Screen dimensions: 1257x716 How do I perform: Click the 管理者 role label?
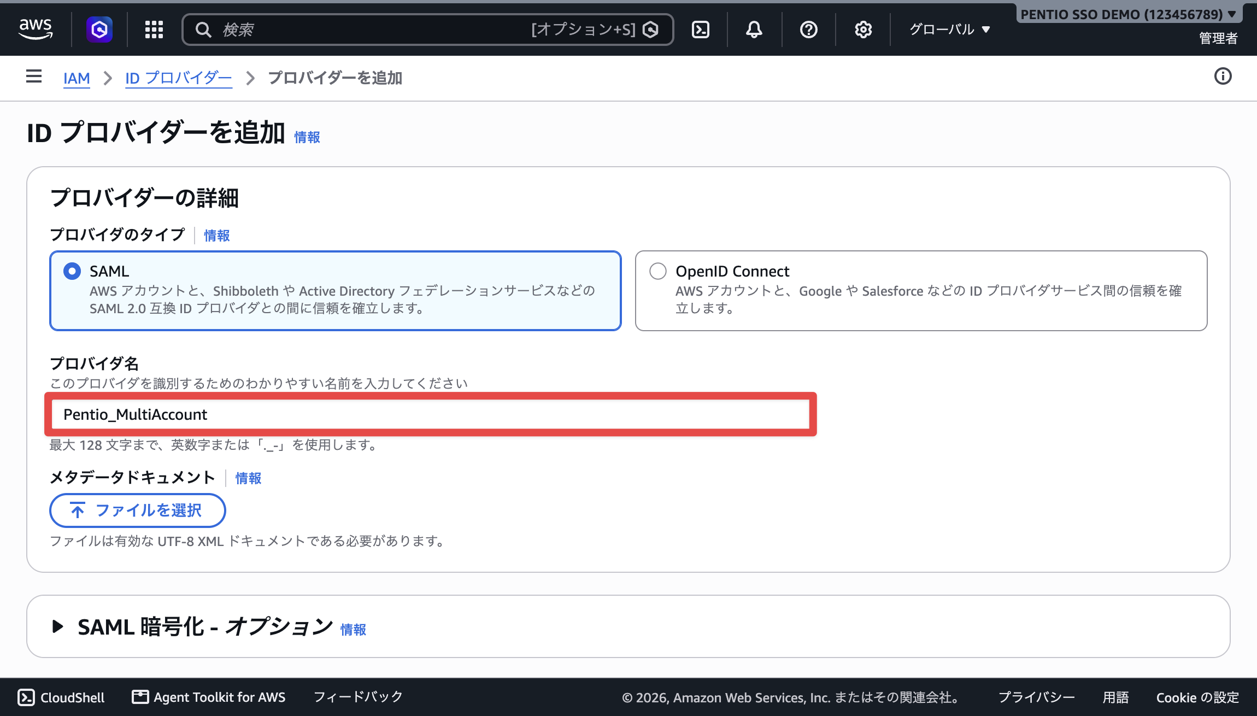[1218, 38]
